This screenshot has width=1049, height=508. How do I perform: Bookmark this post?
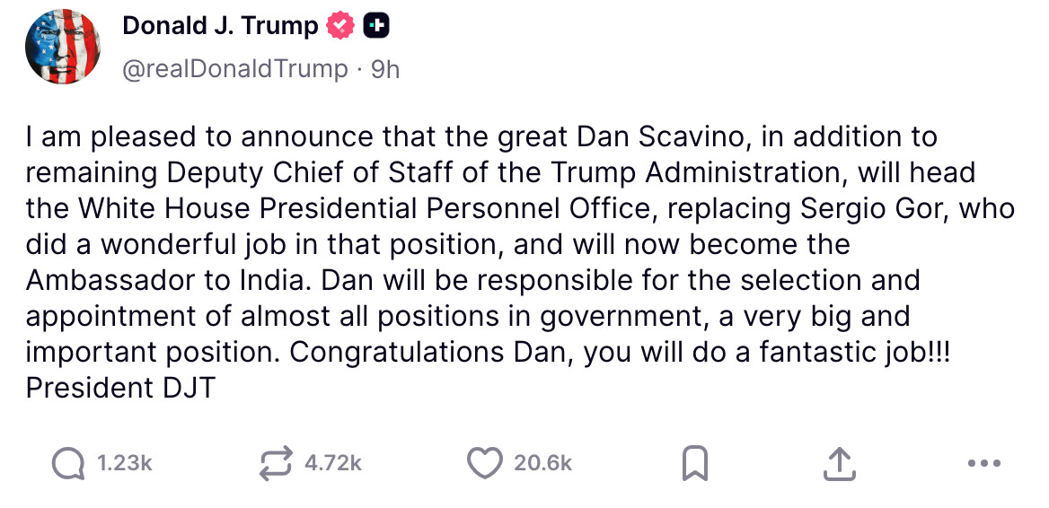click(695, 463)
